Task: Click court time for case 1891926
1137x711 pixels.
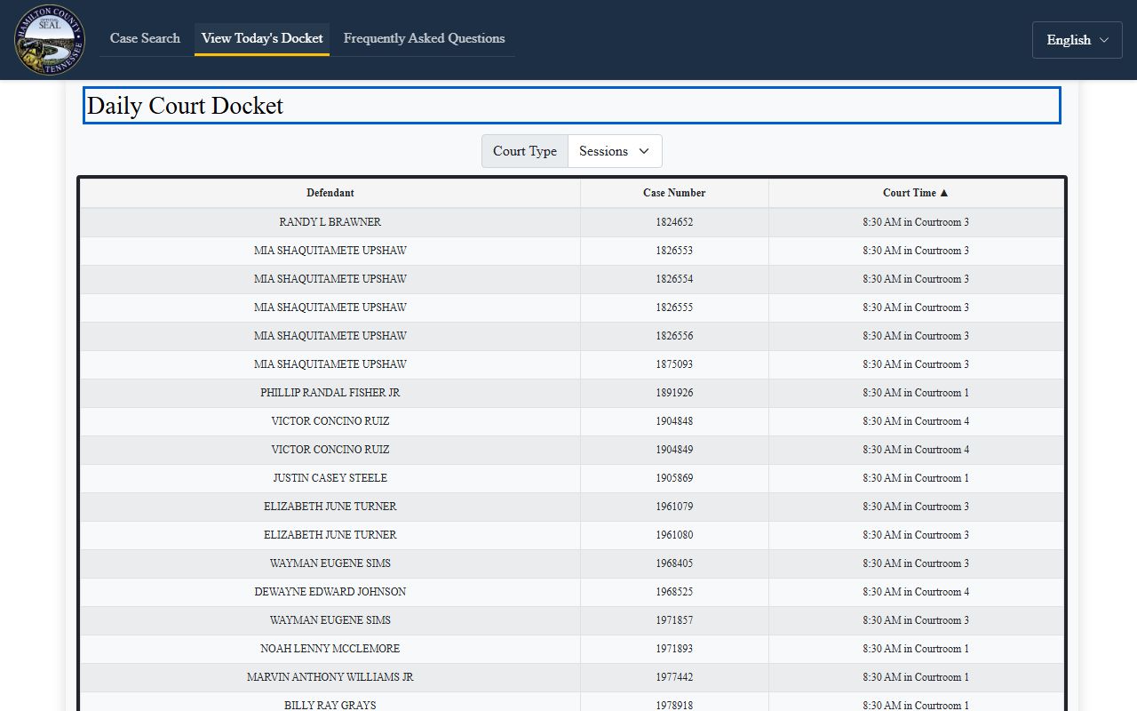Action: tap(916, 393)
